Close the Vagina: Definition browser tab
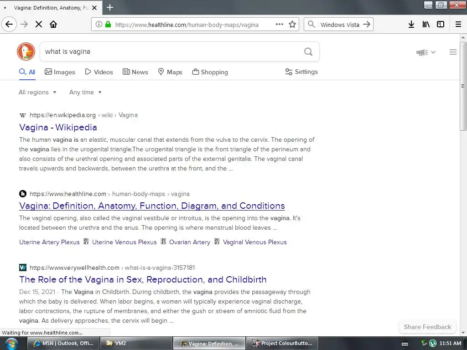The height and width of the screenshot is (350, 467). [x=94, y=8]
